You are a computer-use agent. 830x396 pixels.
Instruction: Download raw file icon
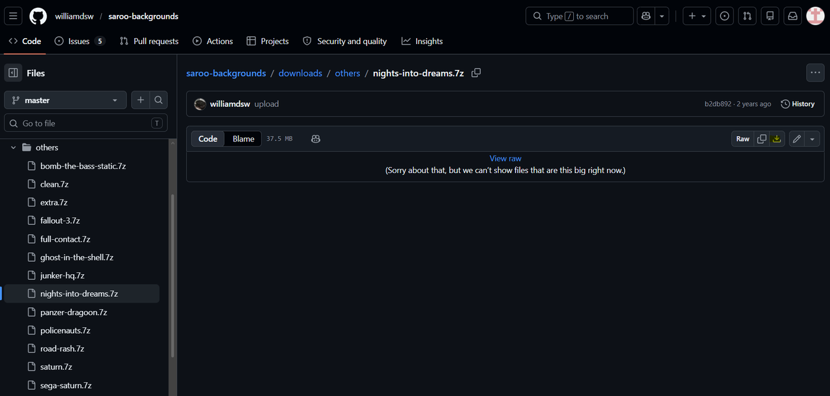point(777,139)
